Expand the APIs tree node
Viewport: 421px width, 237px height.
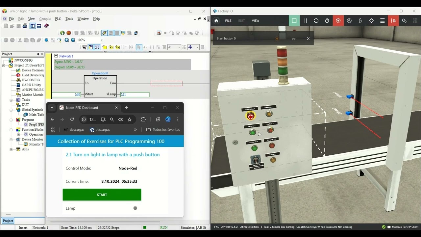[11, 149]
